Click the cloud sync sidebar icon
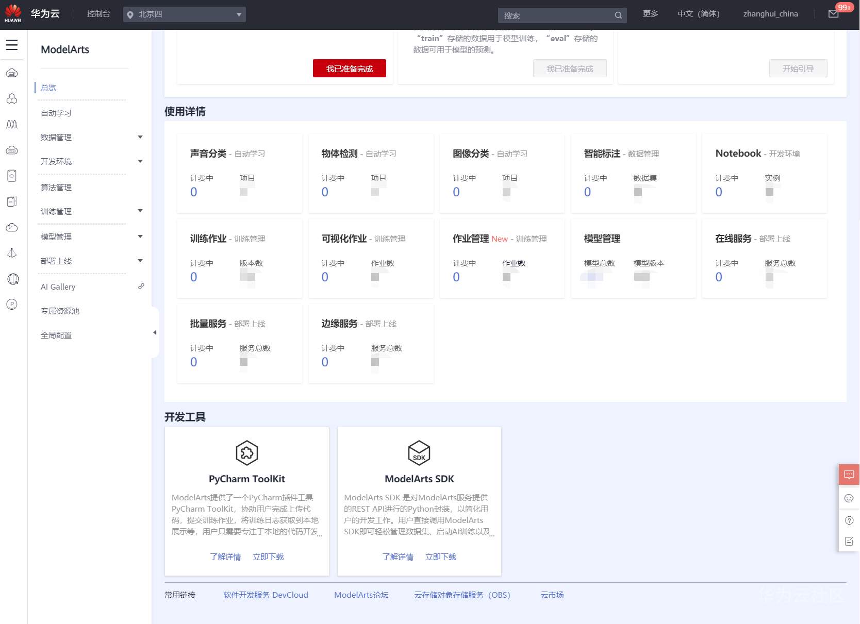The width and height of the screenshot is (860, 624). [12, 227]
